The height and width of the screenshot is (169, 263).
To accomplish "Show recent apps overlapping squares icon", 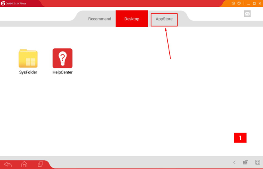I will 40,164.
